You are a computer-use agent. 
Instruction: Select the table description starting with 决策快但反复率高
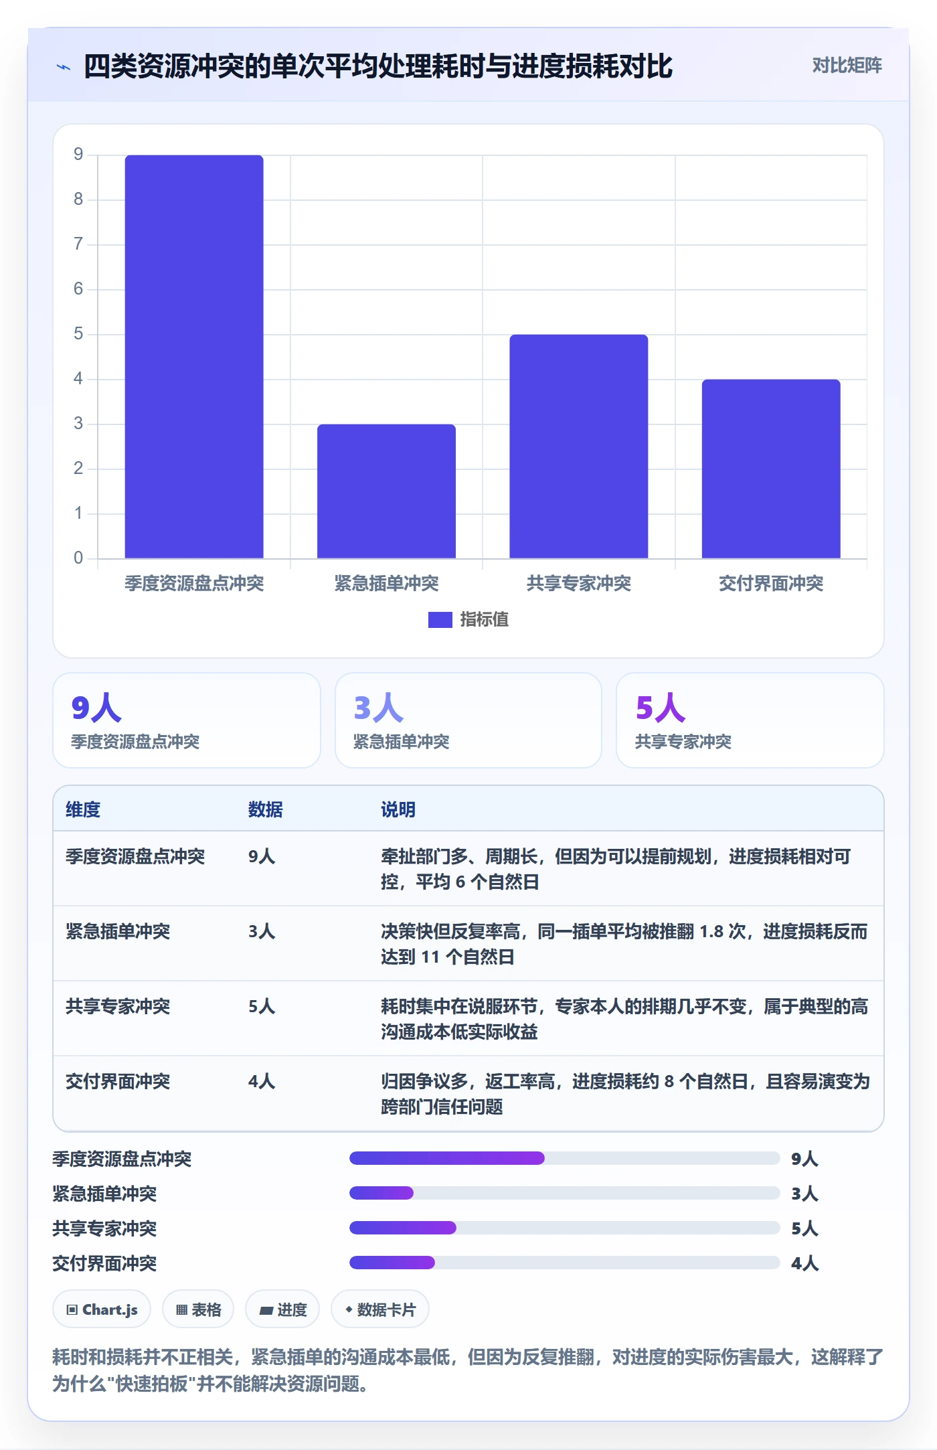point(624,944)
